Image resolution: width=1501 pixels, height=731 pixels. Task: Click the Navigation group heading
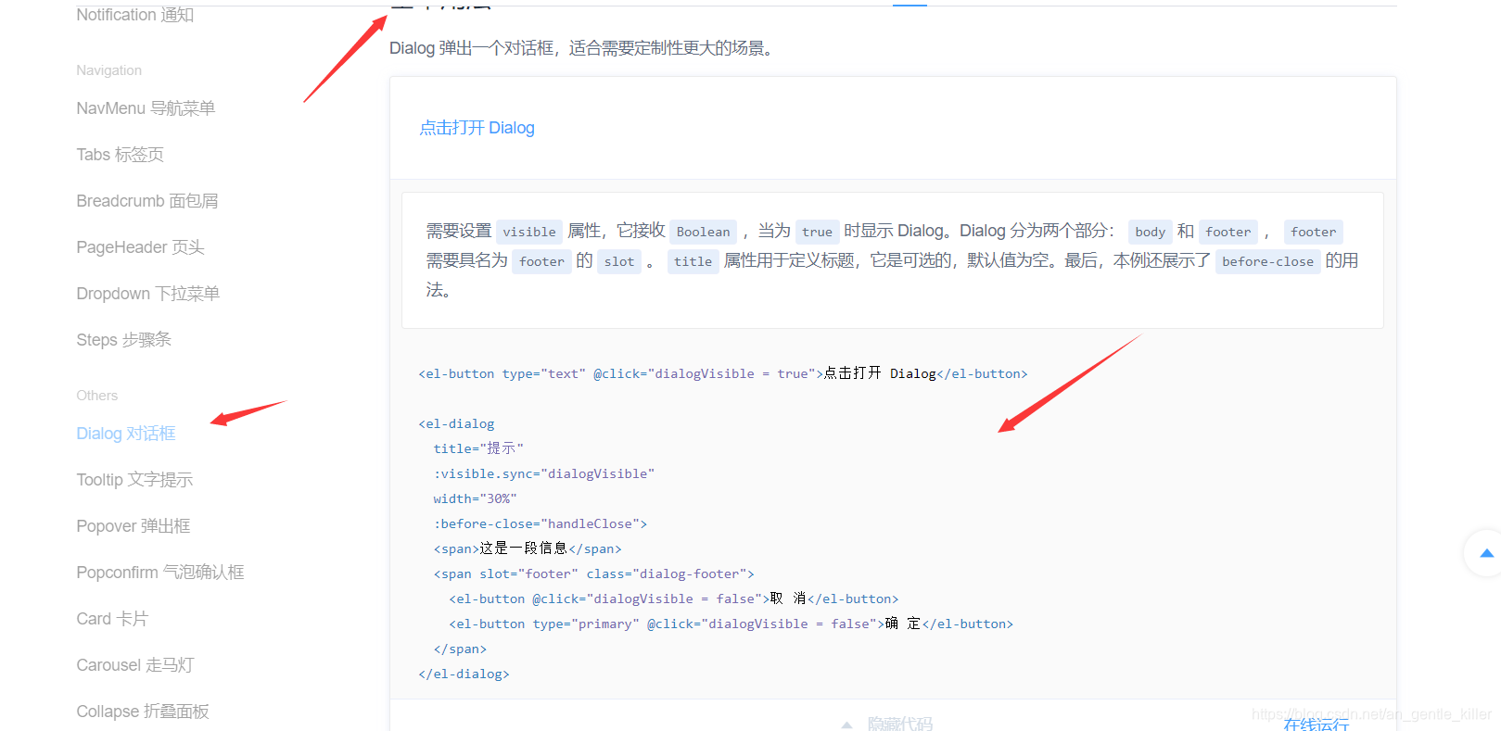coord(109,70)
